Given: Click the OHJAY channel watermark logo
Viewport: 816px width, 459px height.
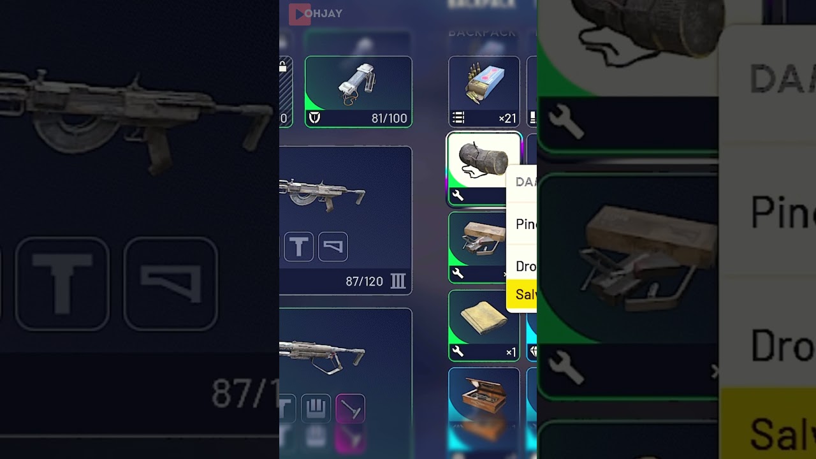Looking at the screenshot, I should coord(316,13).
